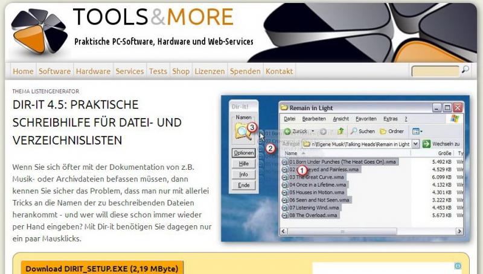Open the Home navigation tab
Viewport: 483px width, 274px height.
pos(23,71)
